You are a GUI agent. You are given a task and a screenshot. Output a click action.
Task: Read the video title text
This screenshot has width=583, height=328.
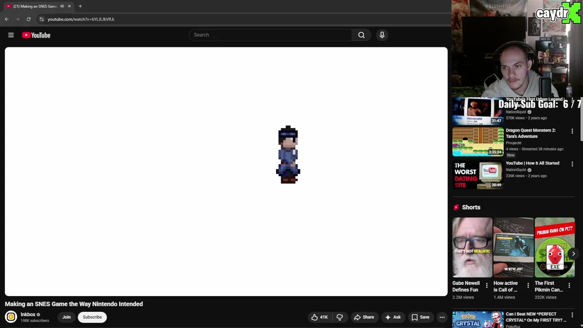click(74, 304)
